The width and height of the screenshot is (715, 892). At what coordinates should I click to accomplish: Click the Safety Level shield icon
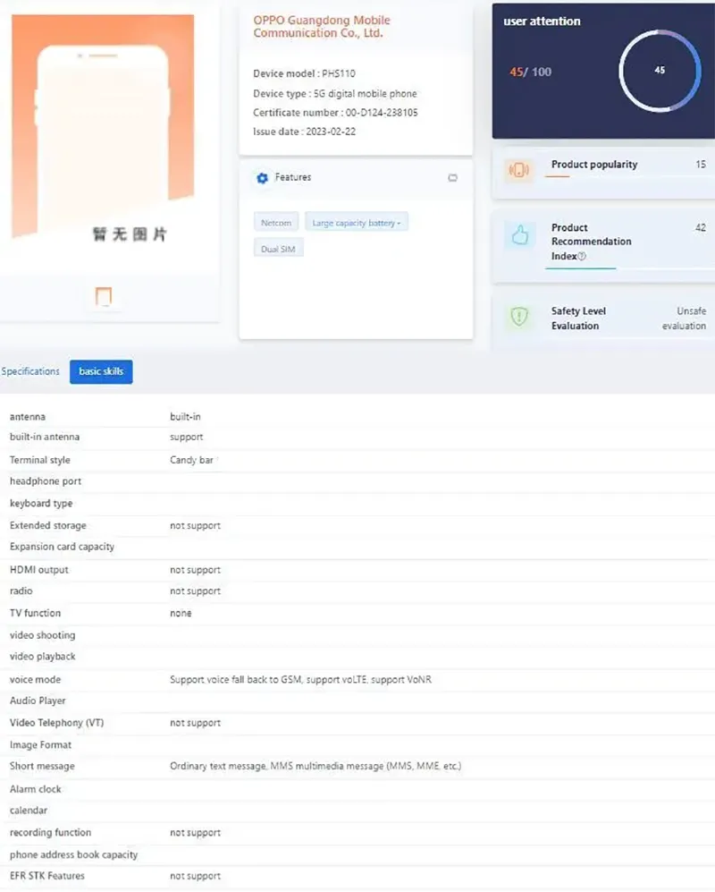click(x=518, y=317)
